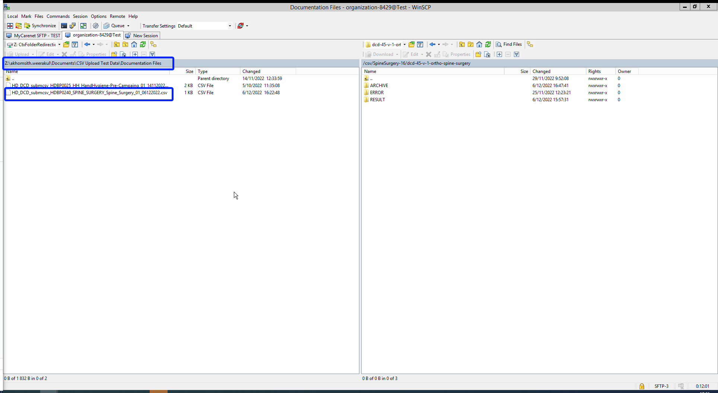Viewport: 718px width, 393px height.
Task: Select the ARCHIVE folder in the remote panel
Action: [x=379, y=86]
